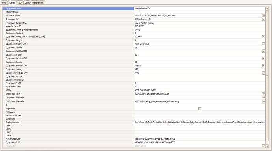Expand the Equipment Power UOM dropdown

[263, 65]
